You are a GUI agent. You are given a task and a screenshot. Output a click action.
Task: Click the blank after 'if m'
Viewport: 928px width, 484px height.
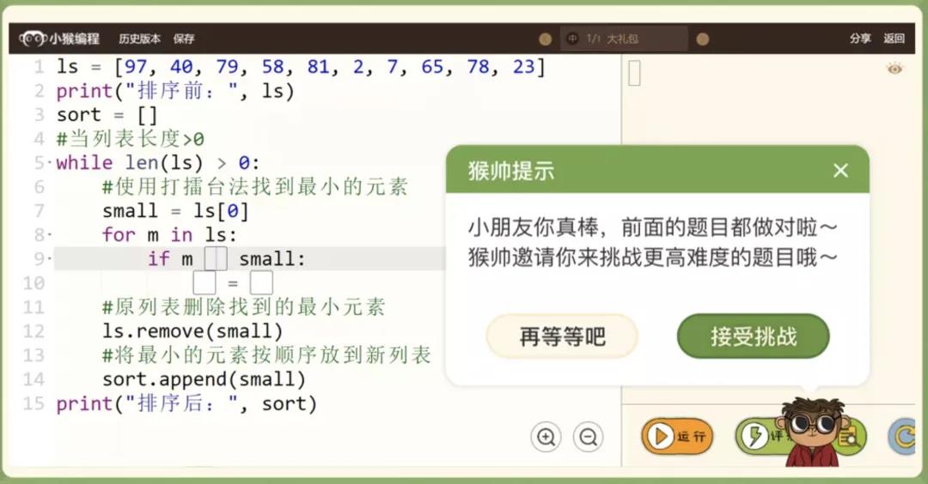coord(216,259)
